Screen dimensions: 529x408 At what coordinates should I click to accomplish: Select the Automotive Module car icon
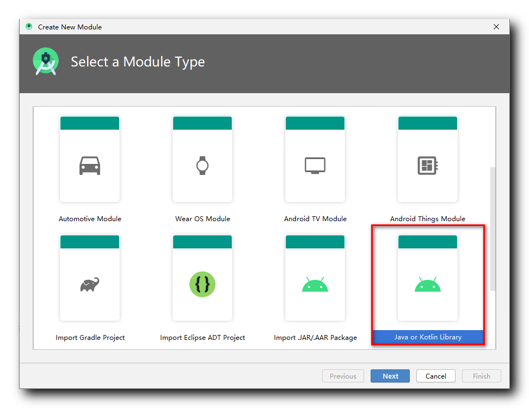click(90, 166)
